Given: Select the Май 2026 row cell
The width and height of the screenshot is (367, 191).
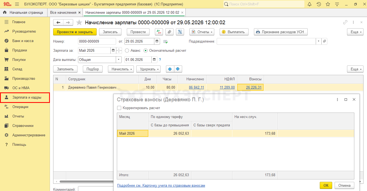Looking at the screenshot, I should [133, 133].
